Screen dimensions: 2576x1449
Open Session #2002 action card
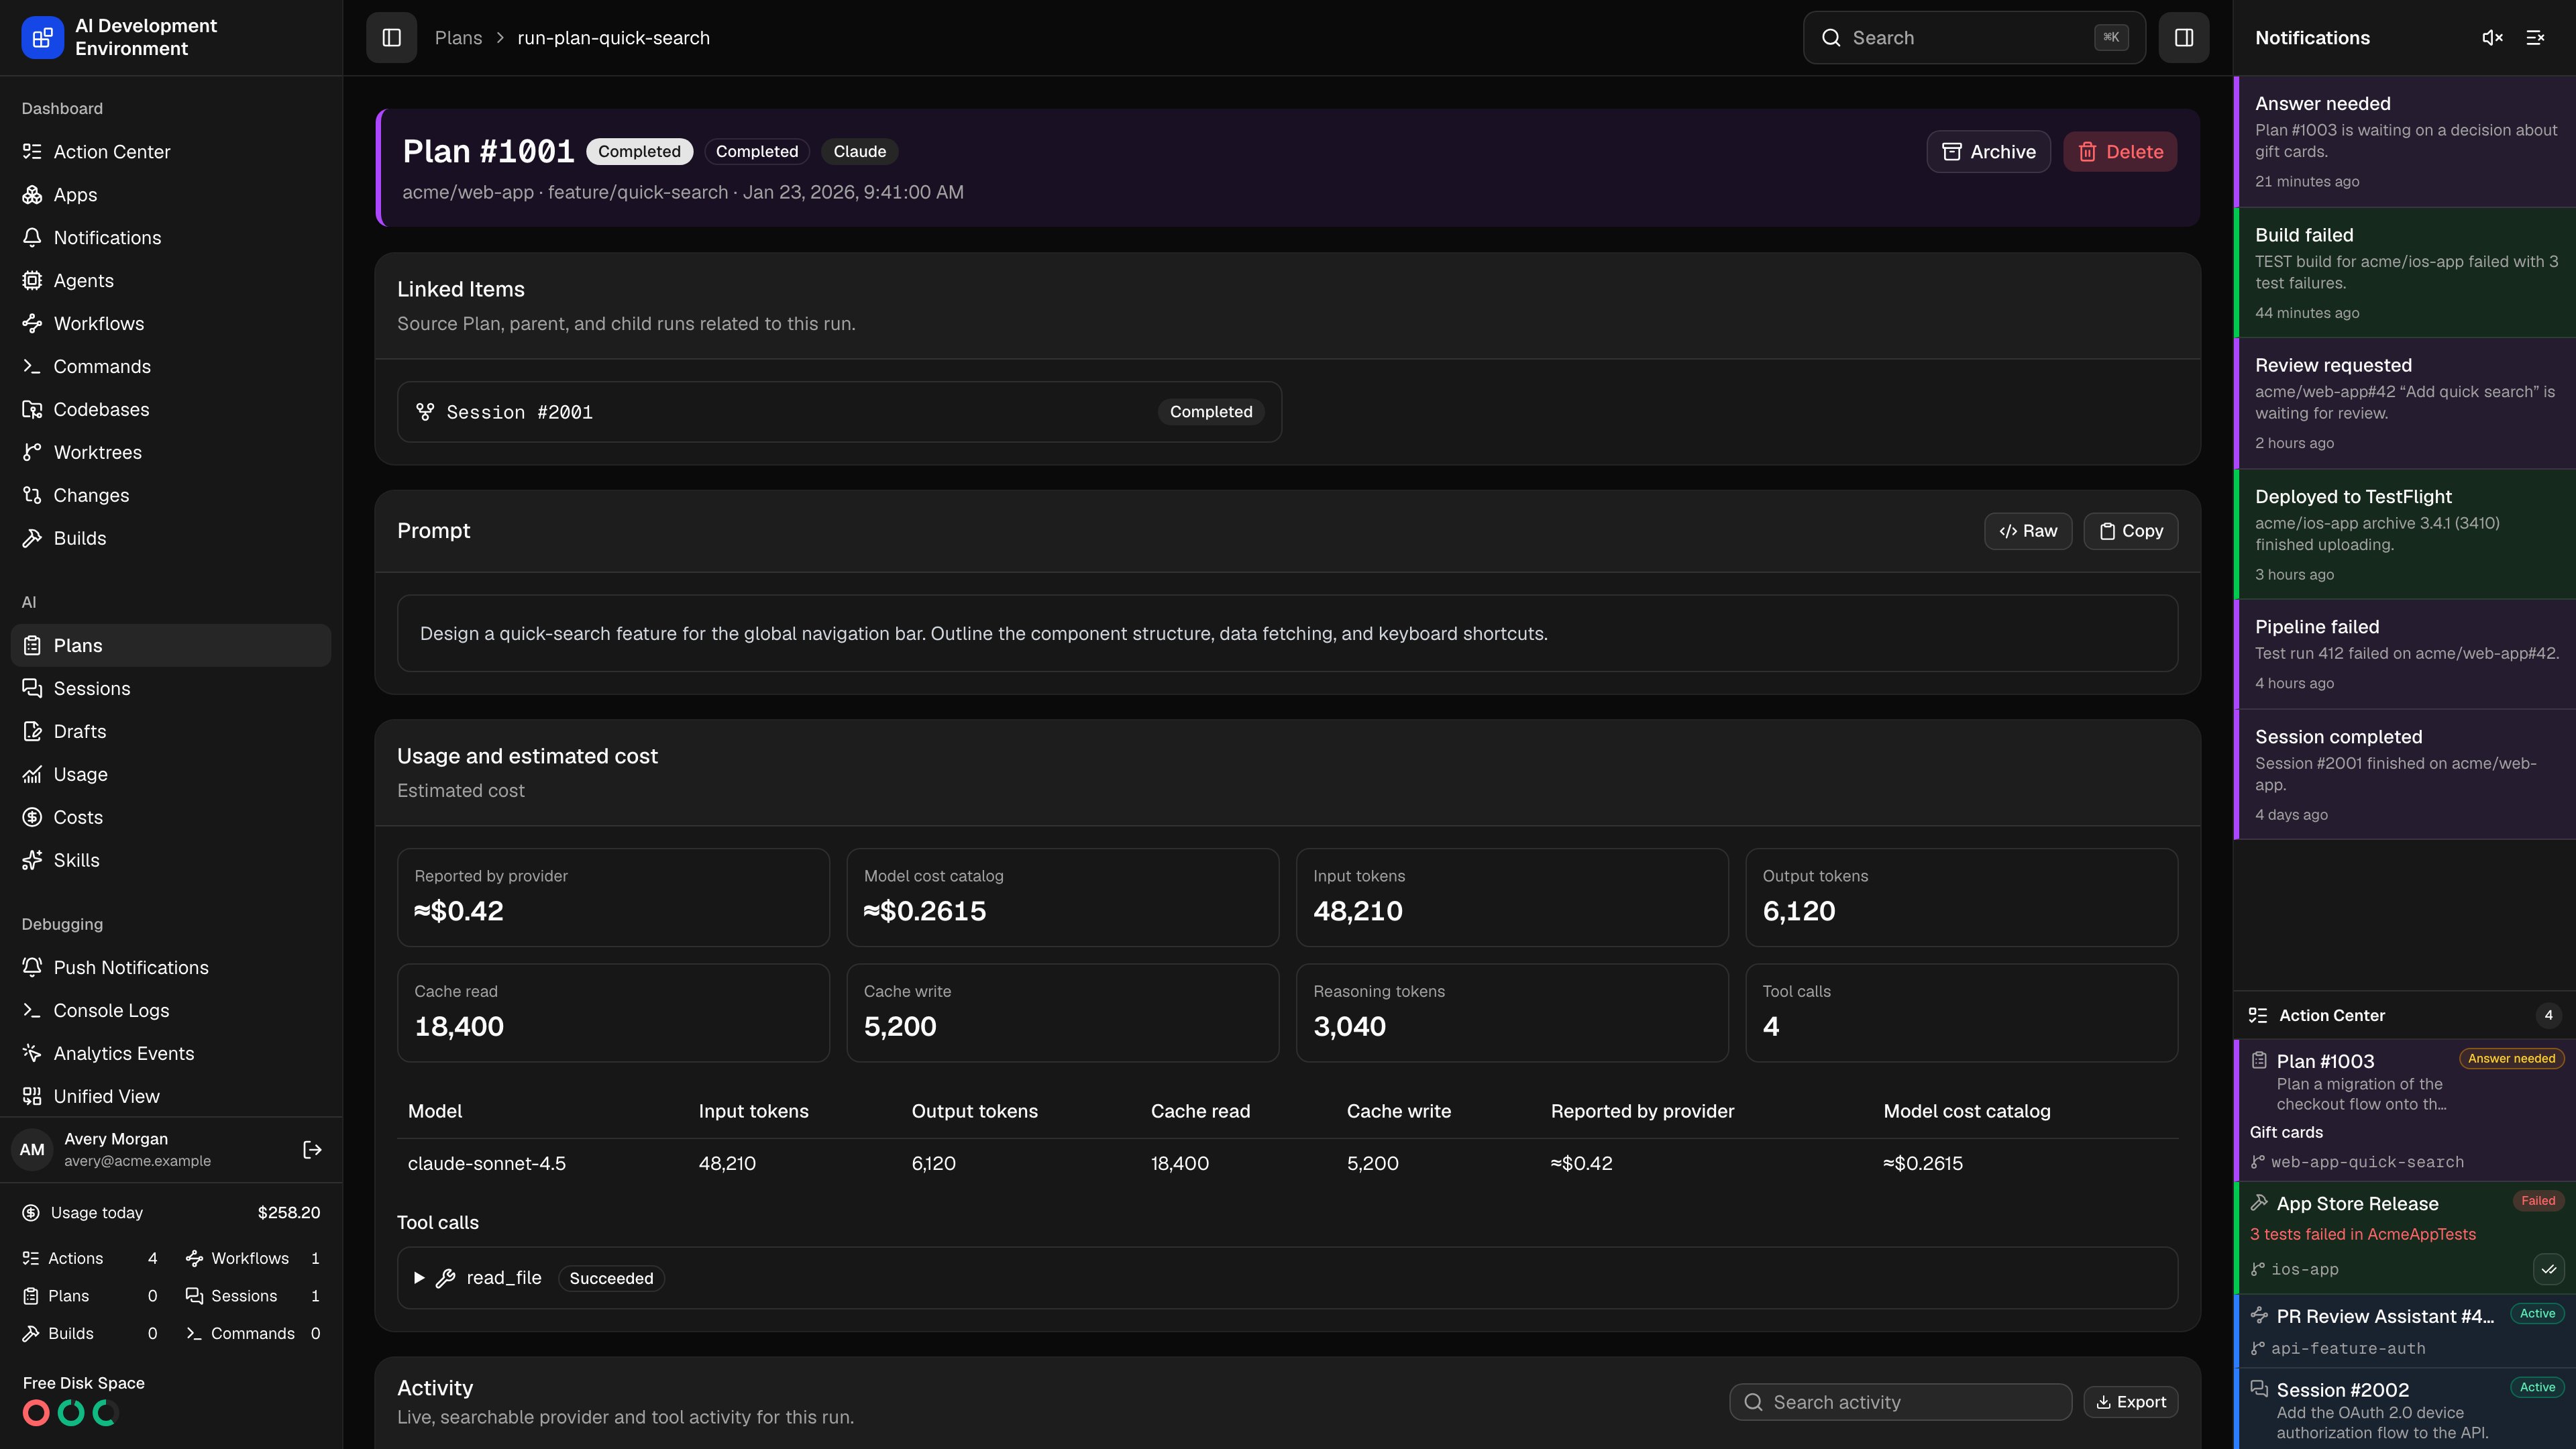click(2405, 1409)
